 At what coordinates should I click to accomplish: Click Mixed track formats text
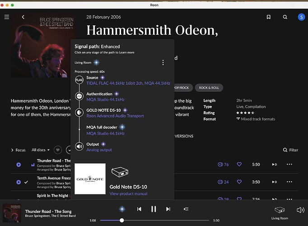coord(258,119)
